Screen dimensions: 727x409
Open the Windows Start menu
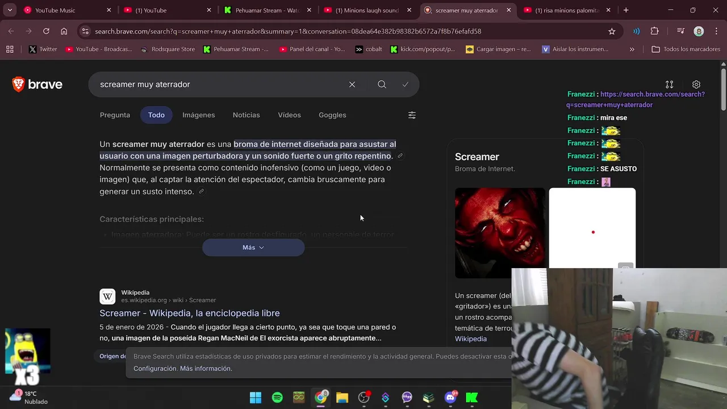tap(256, 398)
